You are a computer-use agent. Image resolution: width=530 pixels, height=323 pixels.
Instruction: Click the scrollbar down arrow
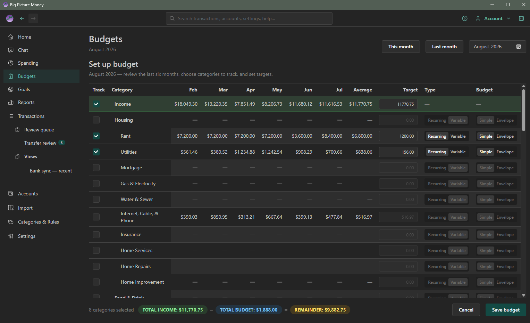click(523, 295)
